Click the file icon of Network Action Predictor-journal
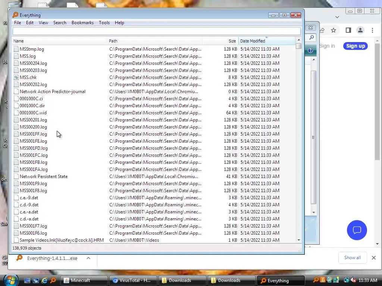The width and height of the screenshot is (382, 286). [x=16, y=92]
